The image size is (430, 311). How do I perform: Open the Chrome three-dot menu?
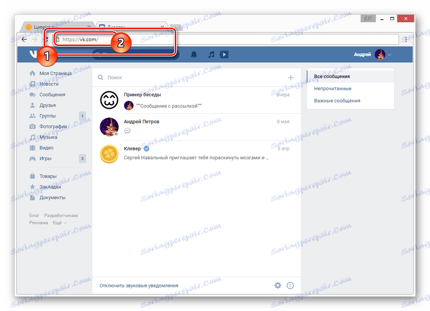click(406, 40)
